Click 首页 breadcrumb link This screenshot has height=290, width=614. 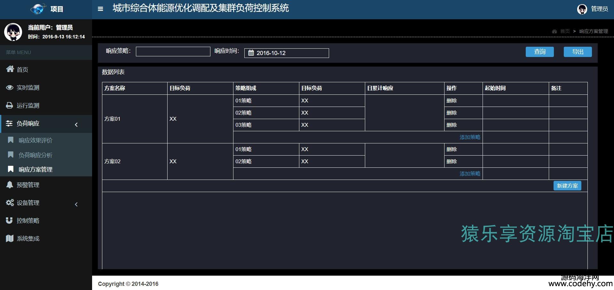pos(565,31)
